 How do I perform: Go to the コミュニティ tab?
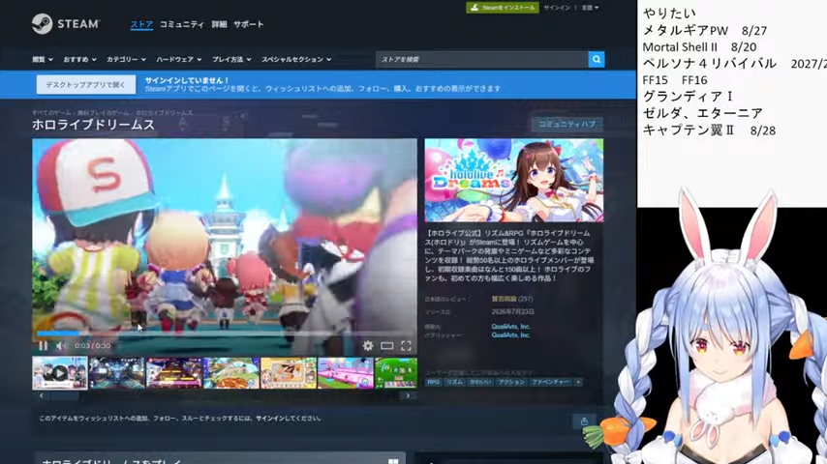pos(181,24)
